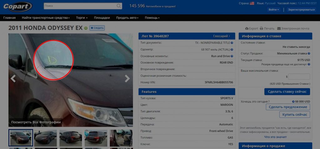Open help icon next to Run and Drive

(x=232, y=56)
